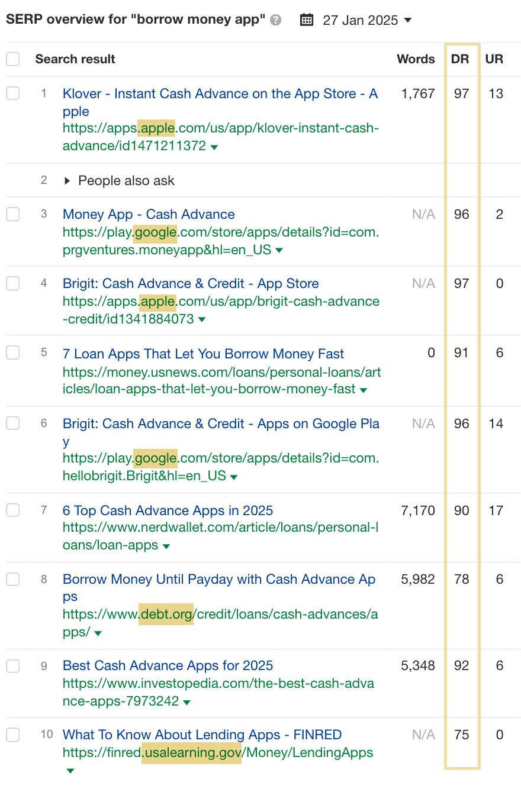521x786 pixels.
Task: Open Klover - Instant Cash Advance title link
Action: pos(220,102)
